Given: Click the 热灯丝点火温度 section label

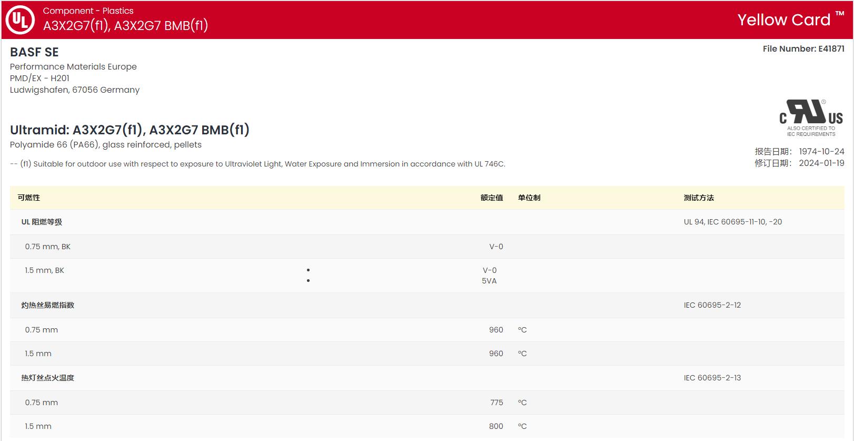Looking at the screenshot, I should tap(48, 378).
